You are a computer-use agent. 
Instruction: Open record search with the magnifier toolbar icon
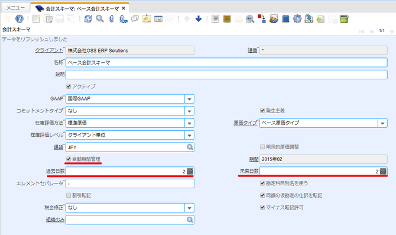(x=100, y=19)
